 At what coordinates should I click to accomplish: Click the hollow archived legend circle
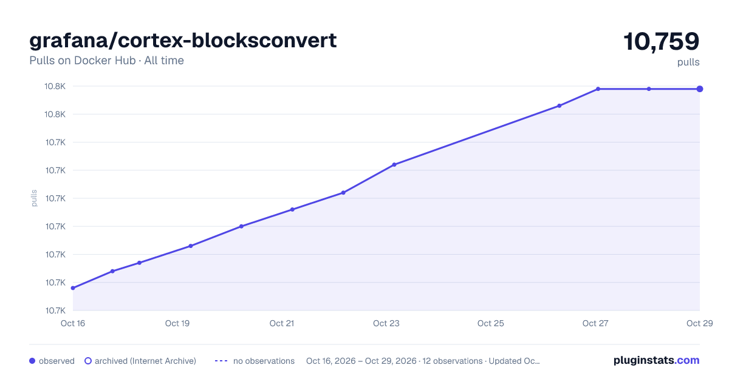click(x=88, y=361)
